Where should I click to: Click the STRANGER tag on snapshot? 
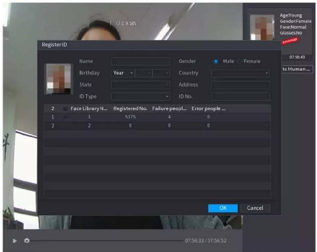(x=290, y=41)
